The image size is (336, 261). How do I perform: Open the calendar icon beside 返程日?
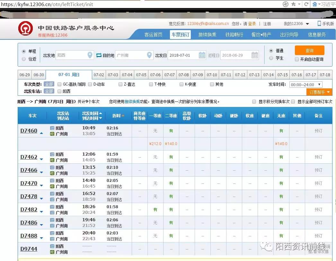(255, 55)
